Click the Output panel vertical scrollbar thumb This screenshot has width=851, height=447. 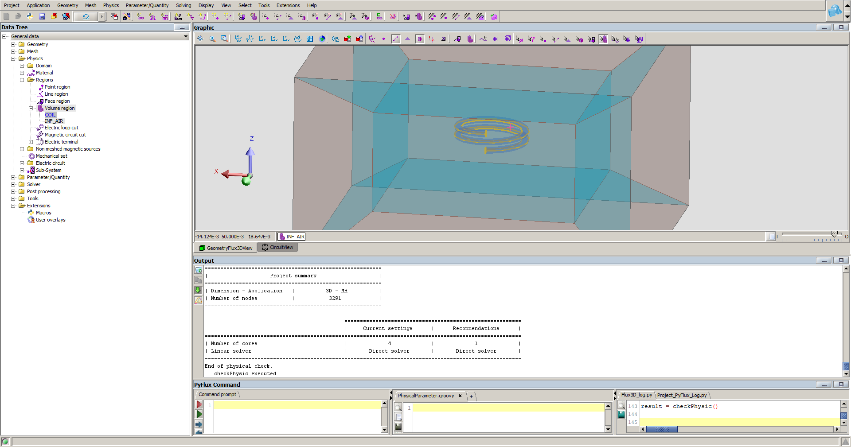click(x=846, y=366)
